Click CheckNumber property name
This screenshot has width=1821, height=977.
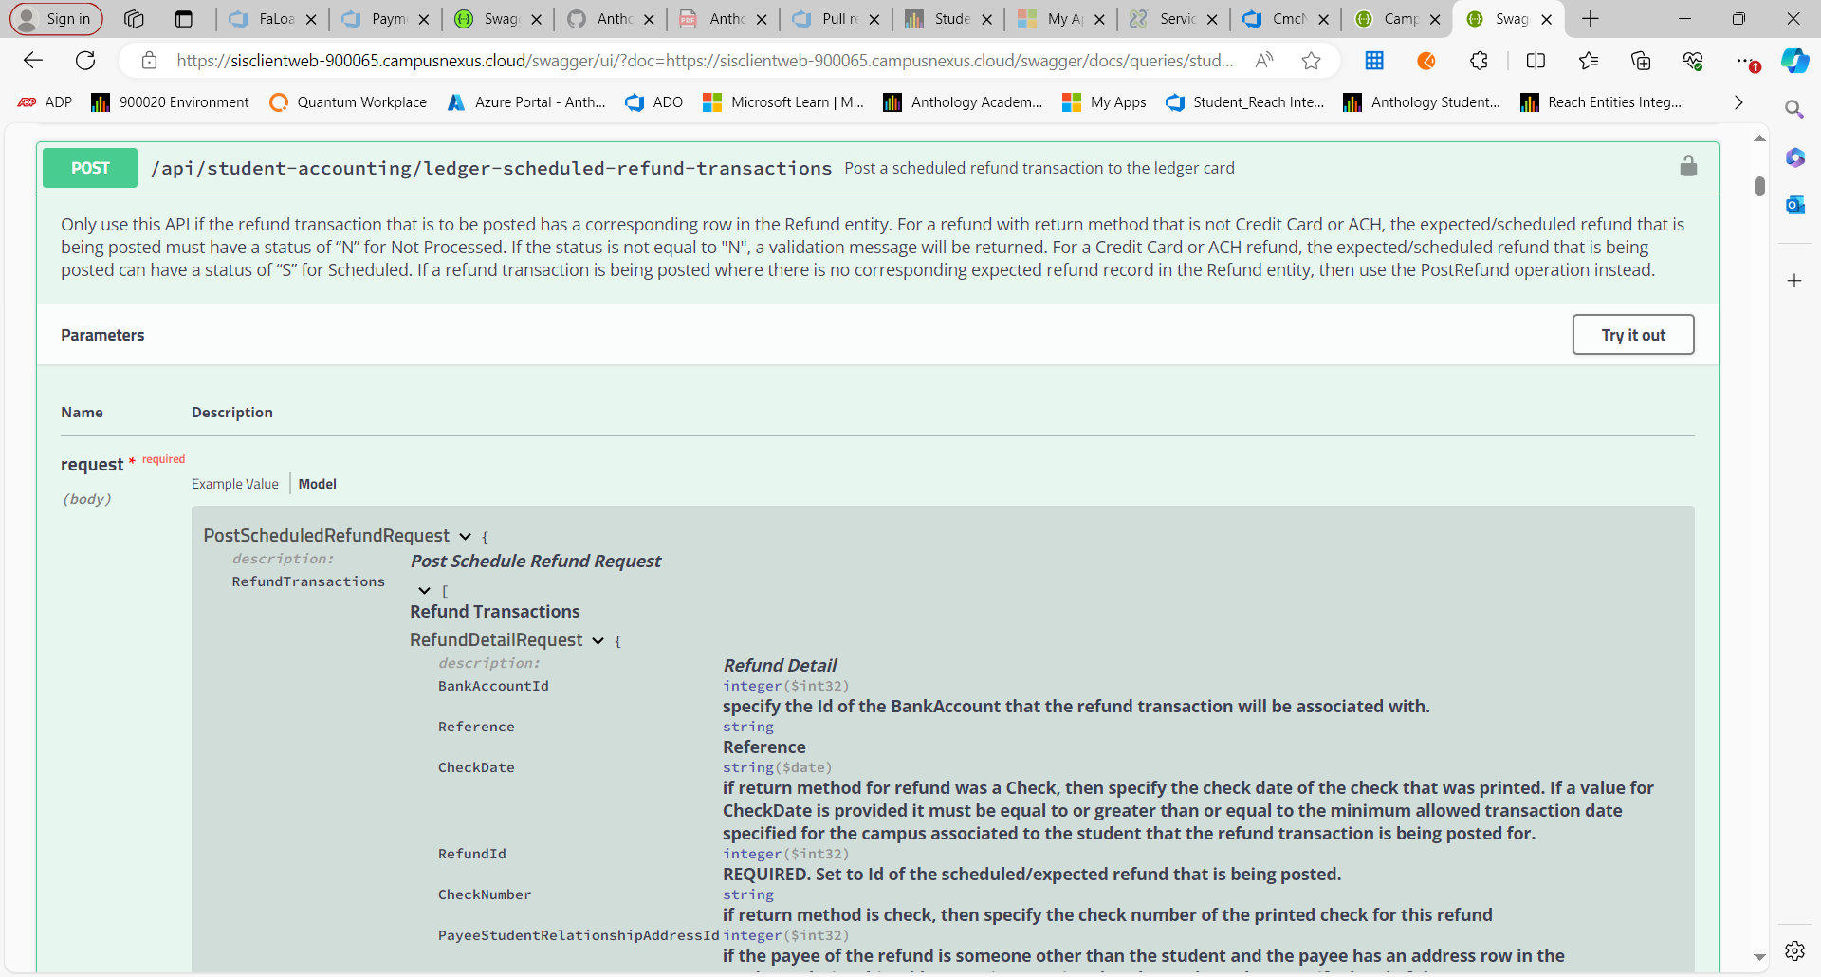click(x=485, y=894)
